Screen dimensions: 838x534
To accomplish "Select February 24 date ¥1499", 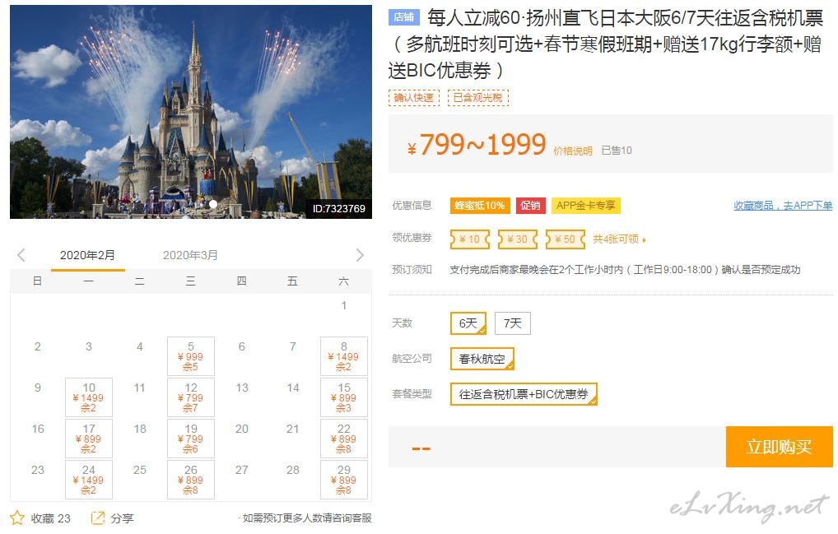I will pos(89,480).
